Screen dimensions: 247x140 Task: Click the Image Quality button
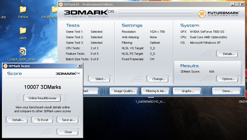click(x=124, y=91)
